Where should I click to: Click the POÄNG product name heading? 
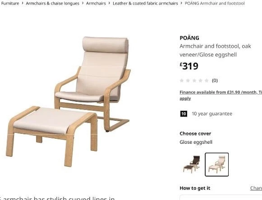(189, 38)
